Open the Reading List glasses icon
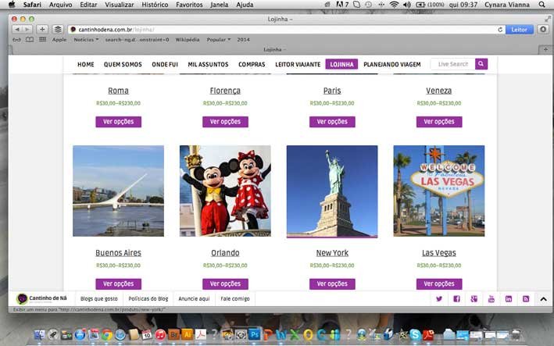Viewport: 554px width, 346px height. pyautogui.click(x=16, y=40)
